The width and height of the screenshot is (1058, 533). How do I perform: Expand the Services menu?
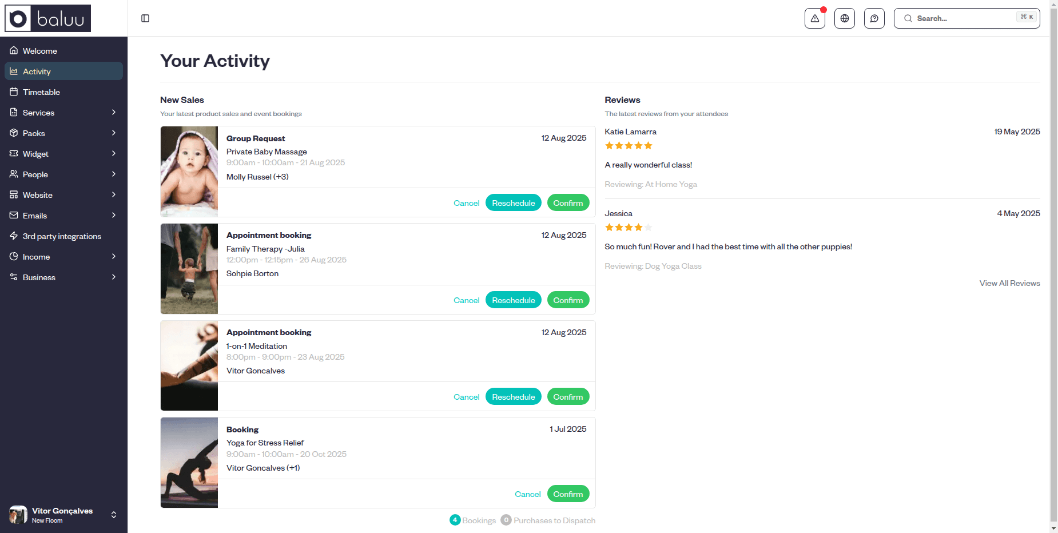114,112
